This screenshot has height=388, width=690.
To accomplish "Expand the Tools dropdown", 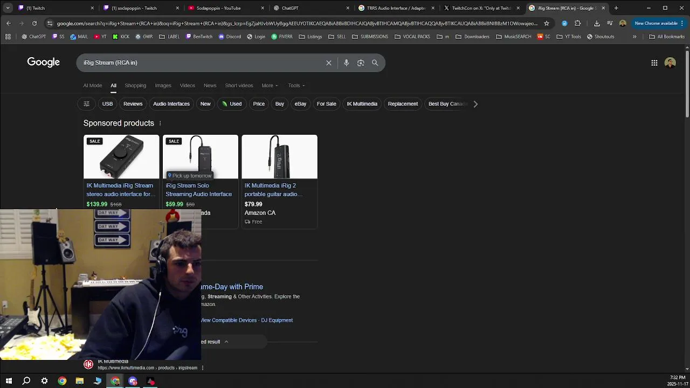I will [x=296, y=86].
